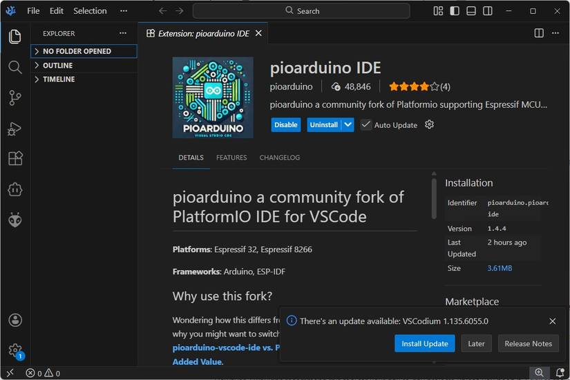Toggle the Auto Update checkbox

pyautogui.click(x=365, y=125)
